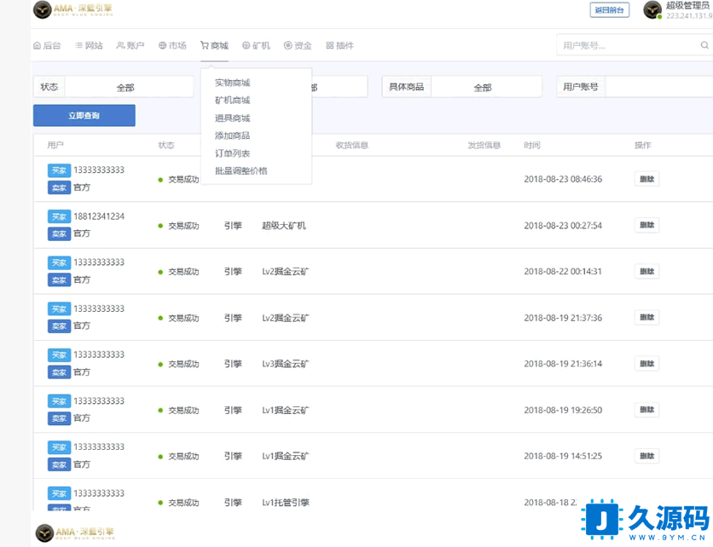This screenshot has width=713, height=547.
Task: Click the list icon beside 网站
Action: pos(78,46)
